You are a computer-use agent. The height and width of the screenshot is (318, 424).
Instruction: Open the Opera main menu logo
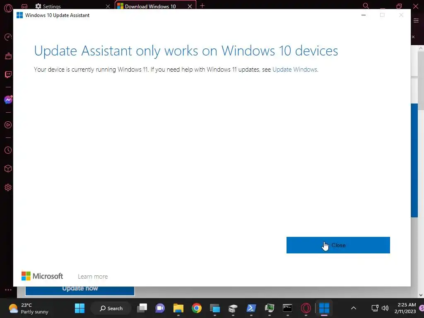click(8, 8)
